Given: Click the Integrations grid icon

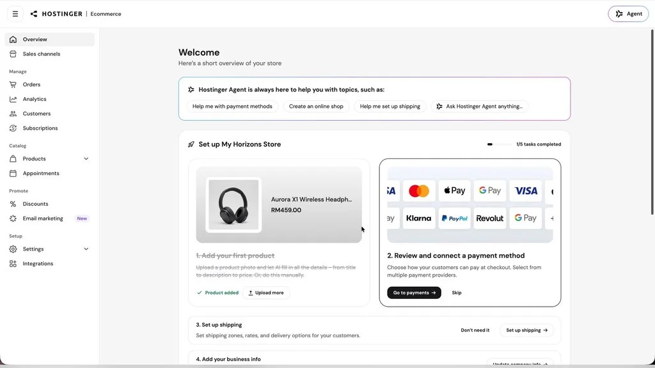Looking at the screenshot, I should click(13, 263).
